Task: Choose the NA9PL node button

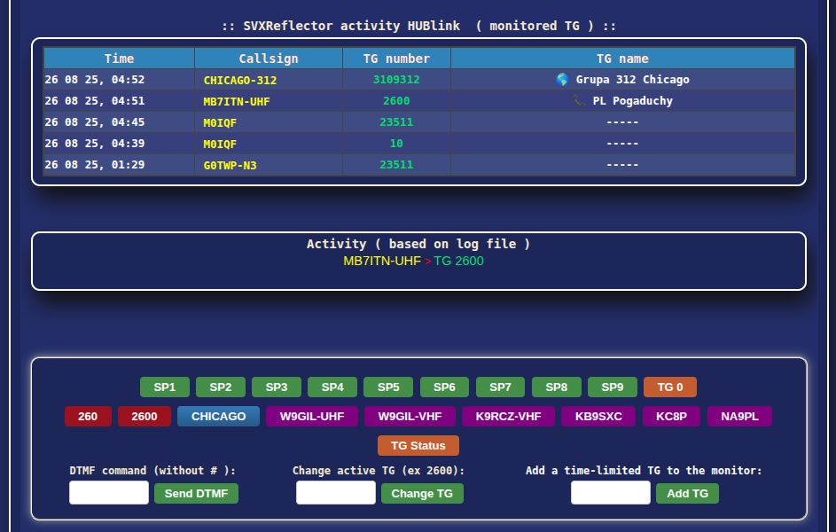Action: (739, 417)
